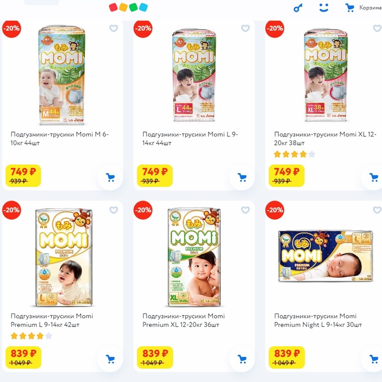This screenshot has height=382, width=382.
Task: Click star rating of Momi XL 38шт
Action: click(x=294, y=154)
